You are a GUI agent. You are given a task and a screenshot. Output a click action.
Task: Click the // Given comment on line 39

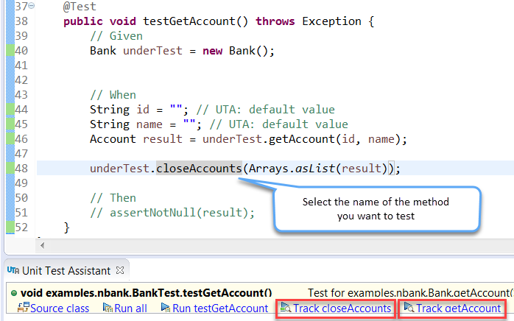(x=116, y=36)
